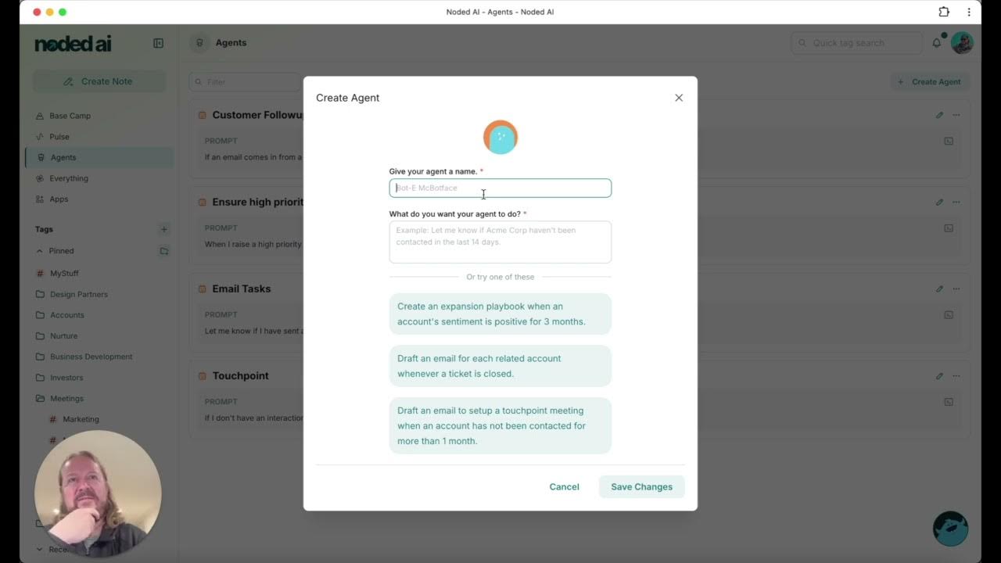The width and height of the screenshot is (1001, 563).
Task: Open more options for Customer Followup agent
Action: pos(956,115)
